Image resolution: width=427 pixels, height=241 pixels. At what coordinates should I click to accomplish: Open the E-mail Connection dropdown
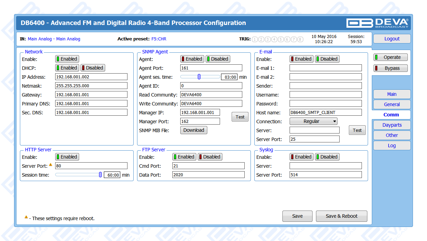pyautogui.click(x=313, y=121)
